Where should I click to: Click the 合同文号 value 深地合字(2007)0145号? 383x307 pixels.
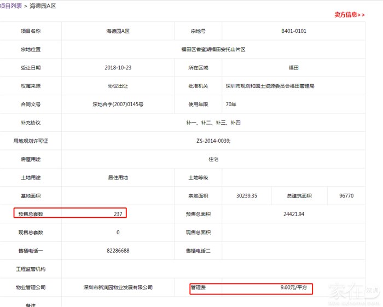(118, 104)
